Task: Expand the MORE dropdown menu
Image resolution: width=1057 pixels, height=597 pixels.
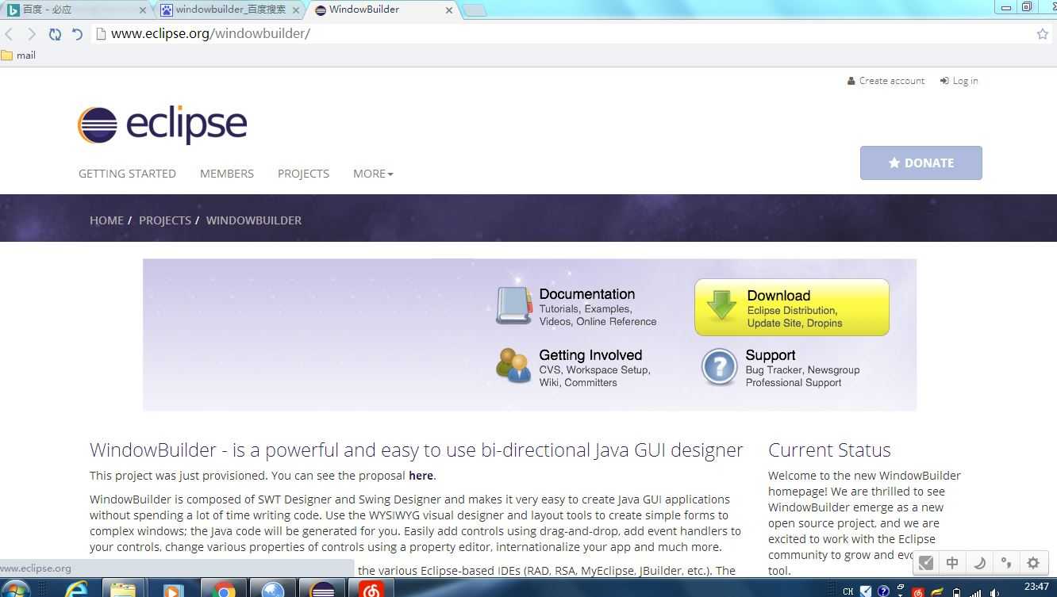Action: click(373, 174)
